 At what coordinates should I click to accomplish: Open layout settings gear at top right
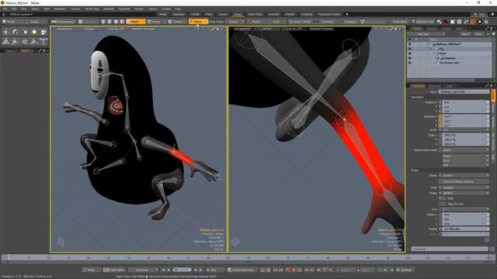492,14
